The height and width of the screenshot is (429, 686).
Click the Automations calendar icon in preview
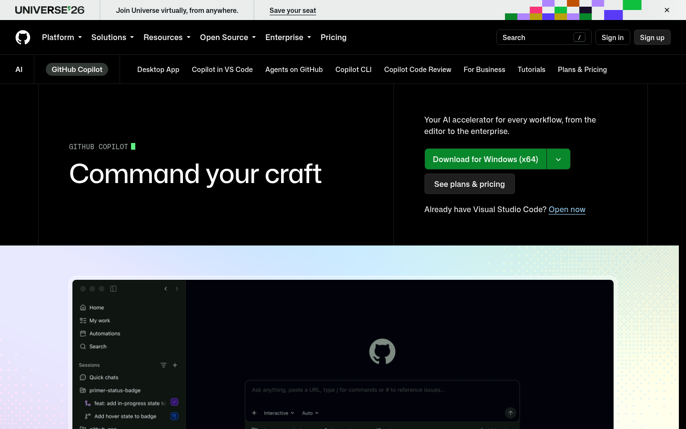(83, 334)
